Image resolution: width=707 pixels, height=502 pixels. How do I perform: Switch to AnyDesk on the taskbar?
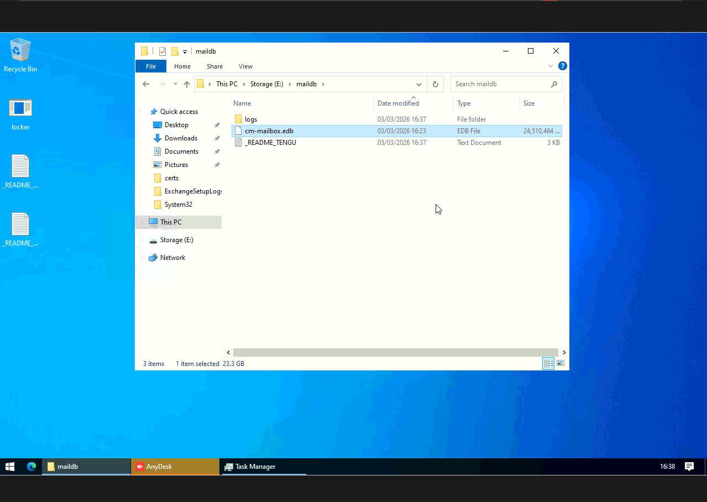(x=175, y=467)
